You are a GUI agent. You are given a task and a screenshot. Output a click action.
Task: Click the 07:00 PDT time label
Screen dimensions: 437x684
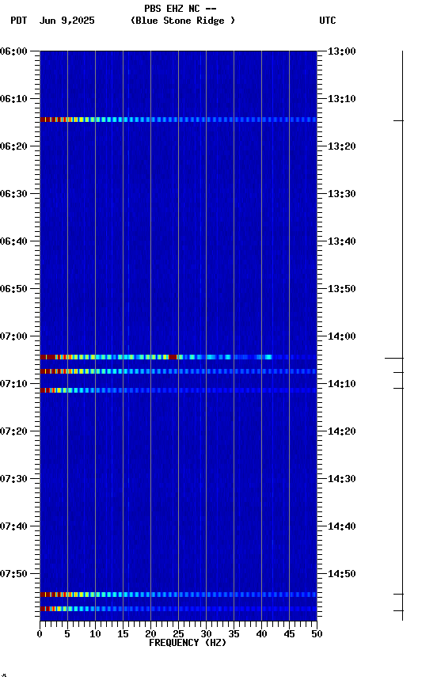coord(13,336)
